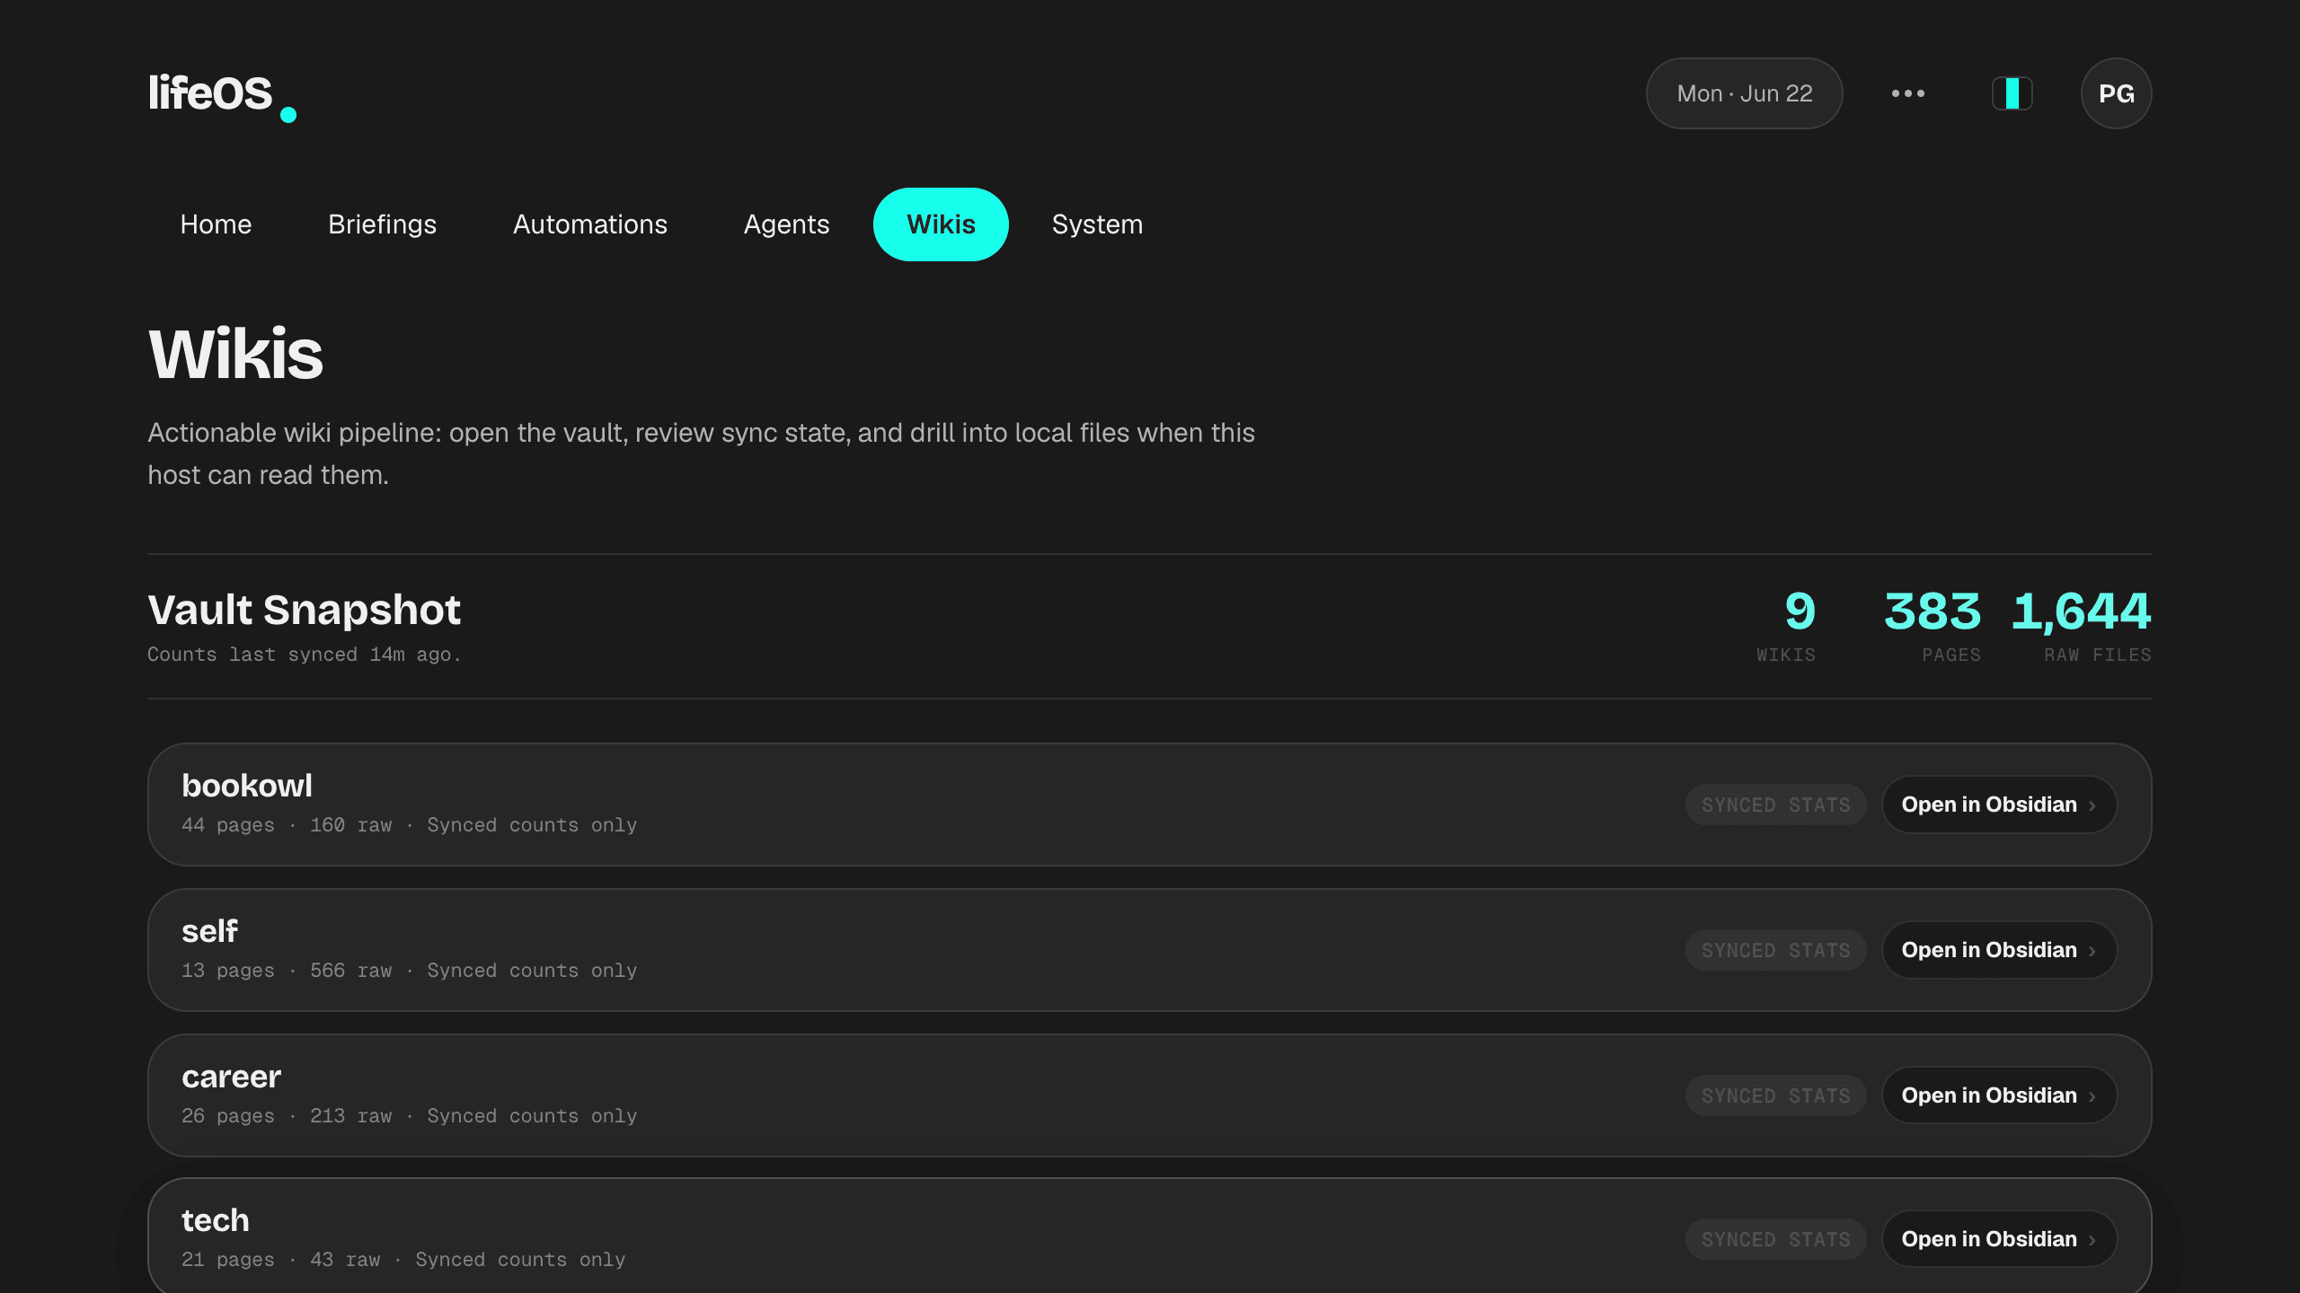Open career wiki in Obsidian
The height and width of the screenshot is (1293, 2300).
coord(1999,1095)
